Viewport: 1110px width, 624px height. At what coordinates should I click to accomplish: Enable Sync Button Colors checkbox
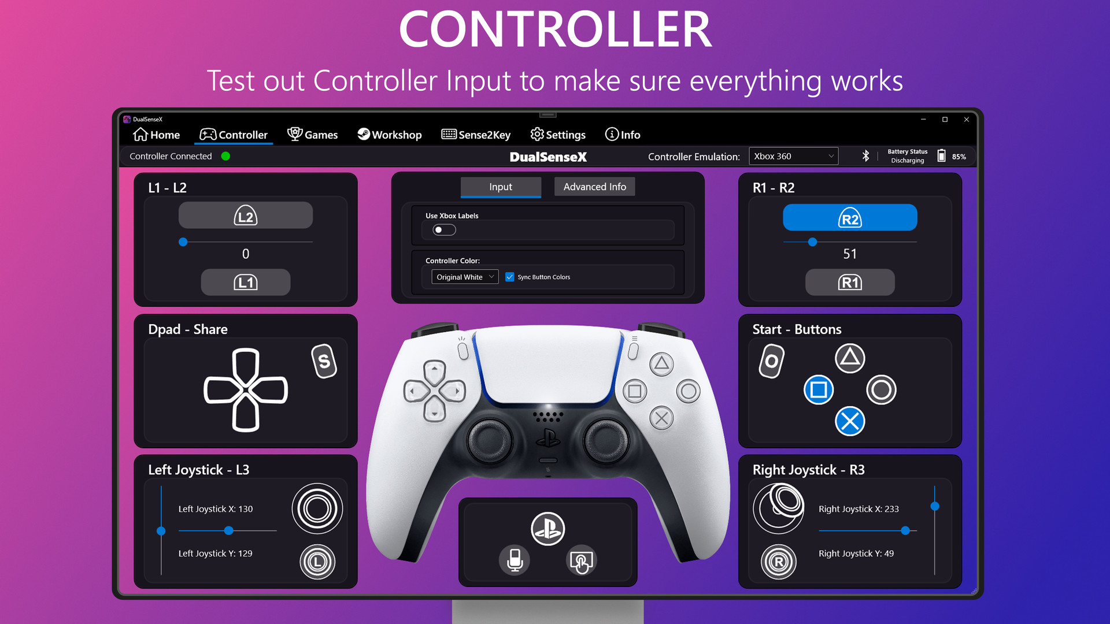(508, 276)
